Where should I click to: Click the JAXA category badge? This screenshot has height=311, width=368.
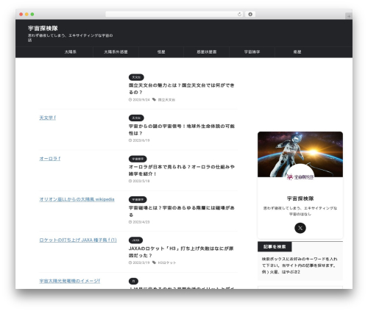[135, 240]
